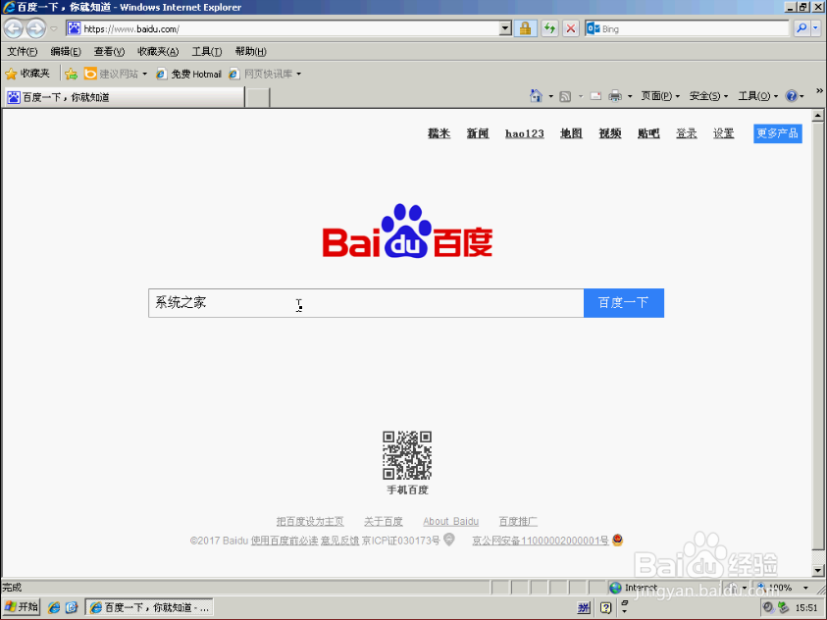This screenshot has width=827, height=620.
Task: Open the 安全(S) dropdown menu
Action: point(708,96)
